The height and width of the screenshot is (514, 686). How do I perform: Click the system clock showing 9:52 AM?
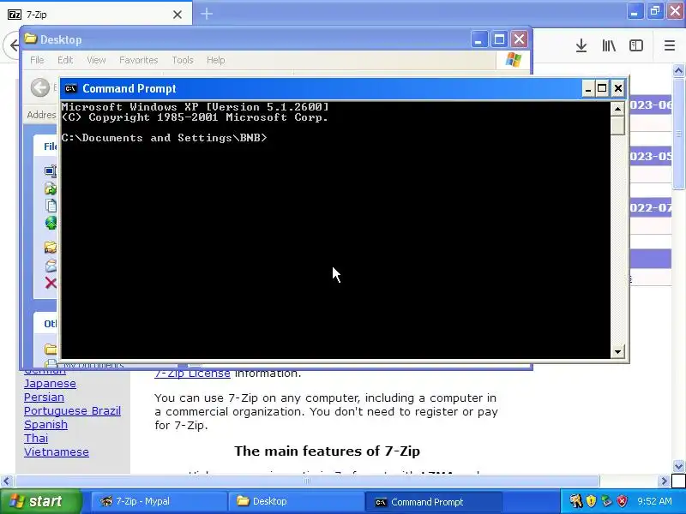point(654,501)
